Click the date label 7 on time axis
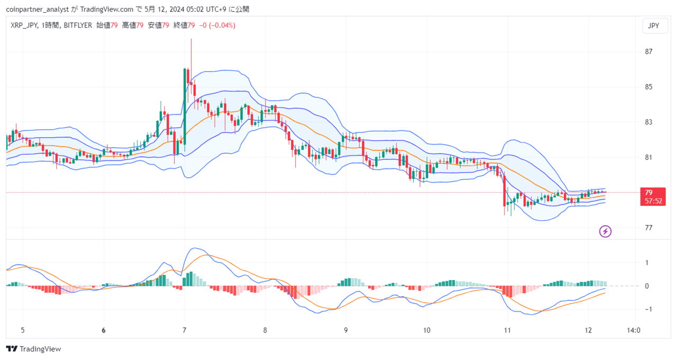 point(185,330)
